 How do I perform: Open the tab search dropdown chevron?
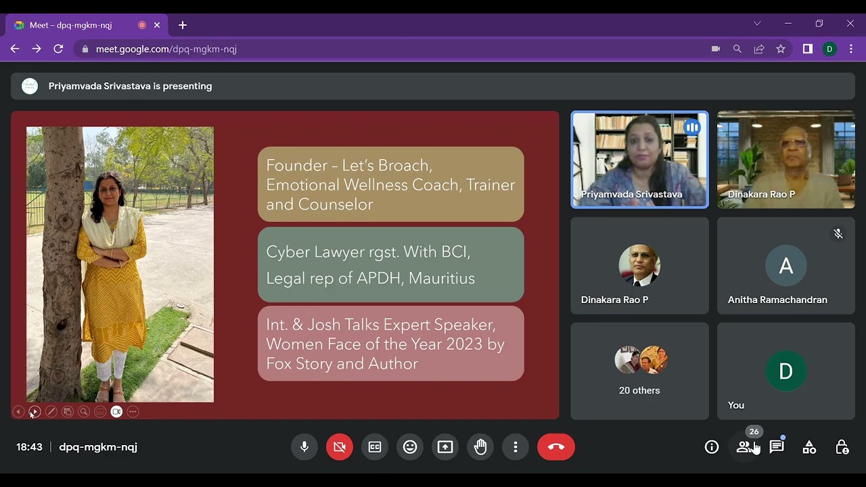[757, 24]
